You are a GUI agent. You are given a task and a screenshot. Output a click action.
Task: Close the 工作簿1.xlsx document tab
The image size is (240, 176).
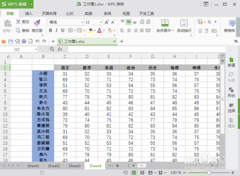pyautogui.click(x=114, y=42)
